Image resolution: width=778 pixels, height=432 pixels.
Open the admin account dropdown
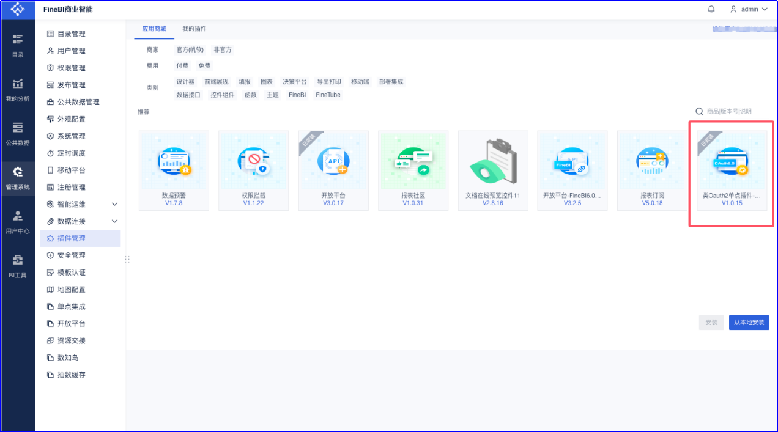click(x=749, y=9)
